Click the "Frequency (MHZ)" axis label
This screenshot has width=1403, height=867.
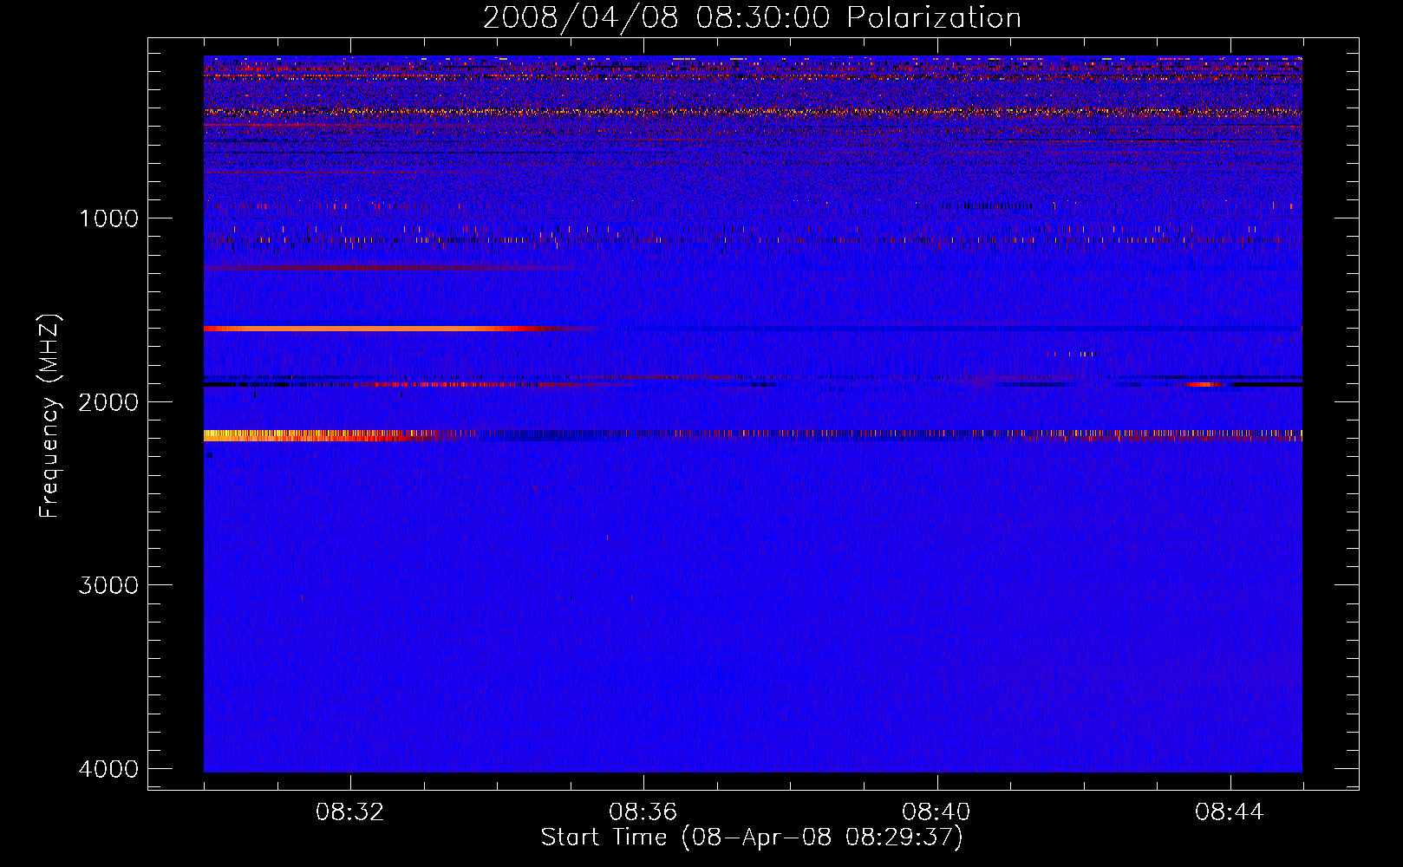click(x=50, y=416)
